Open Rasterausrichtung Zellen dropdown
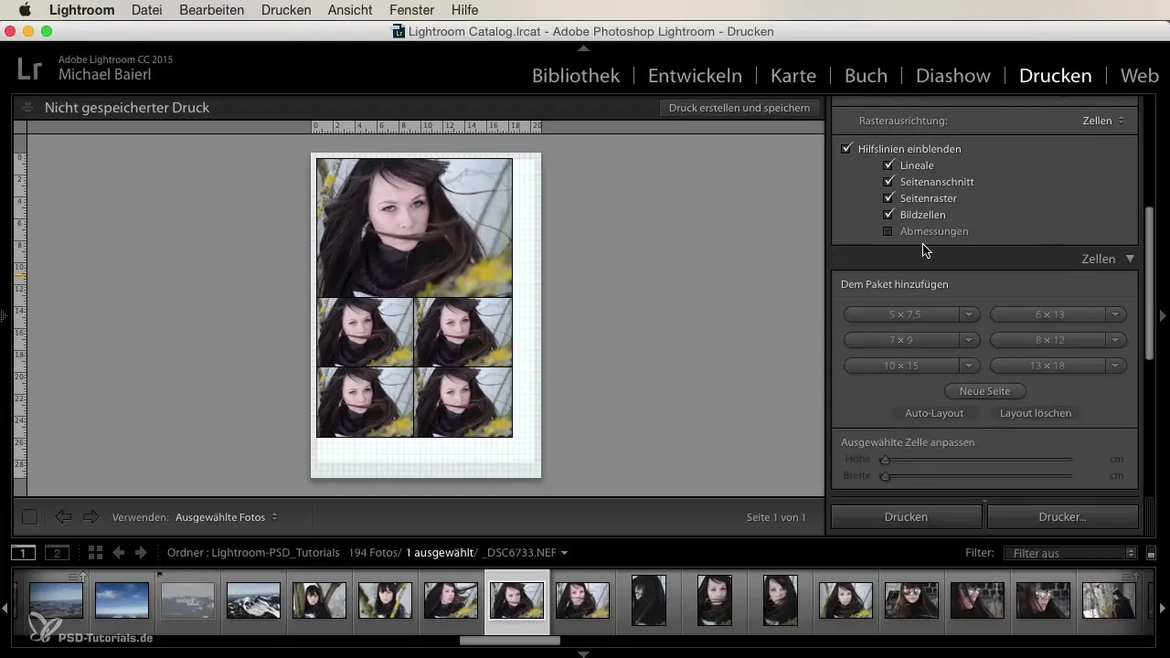 (x=1103, y=121)
